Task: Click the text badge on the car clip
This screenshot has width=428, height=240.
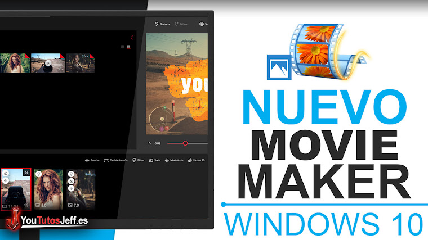Action: tap(6, 174)
